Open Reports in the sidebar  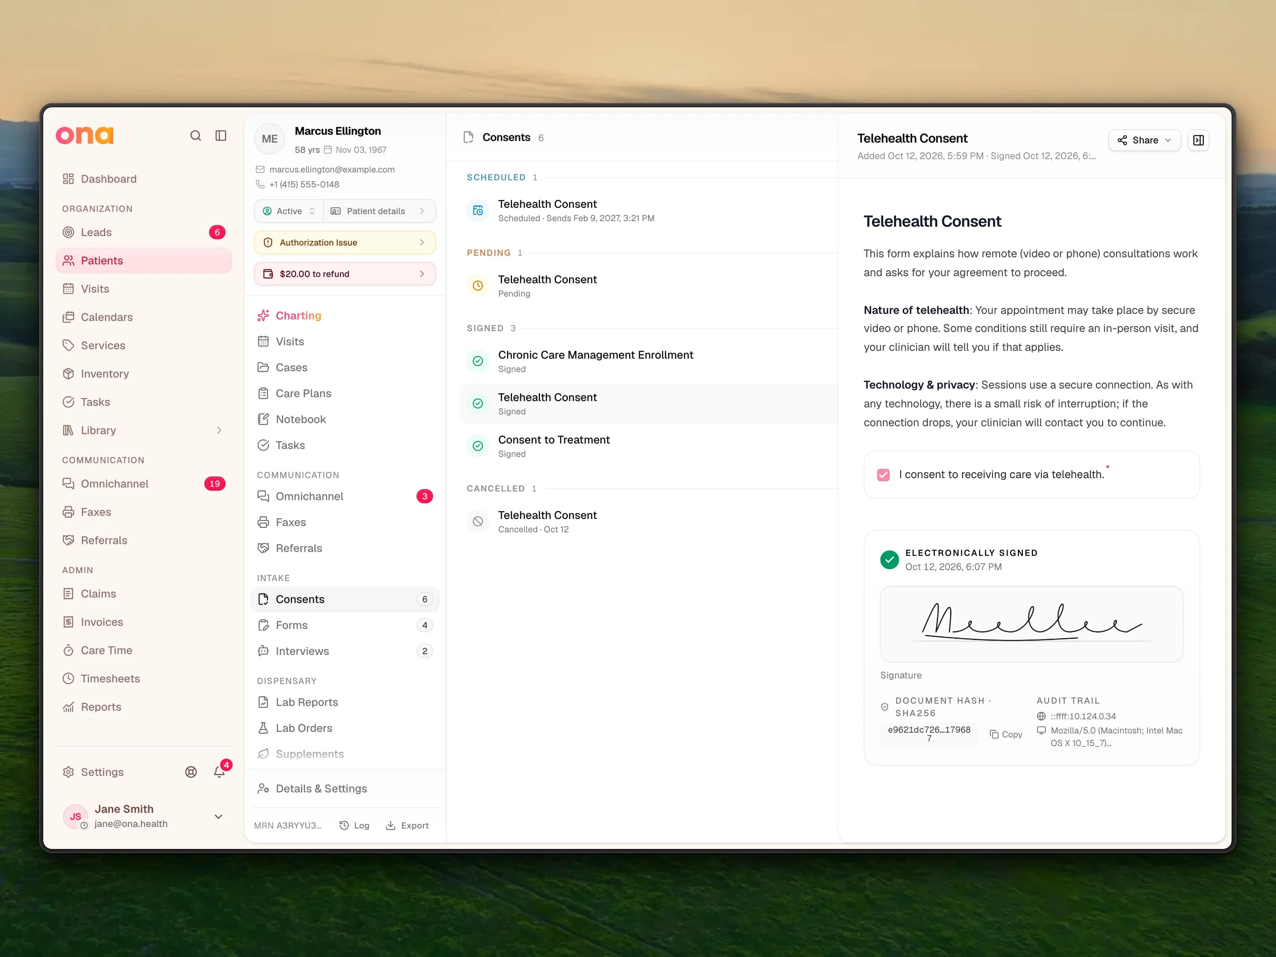click(x=144, y=707)
